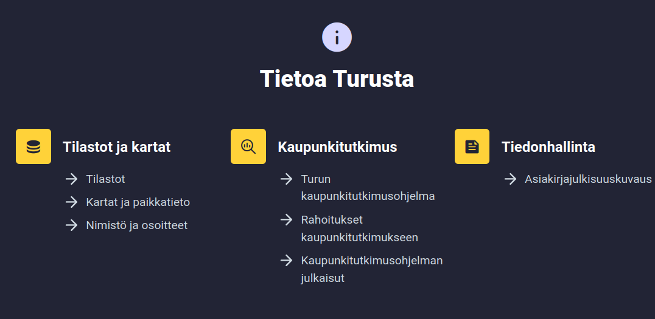
Task: Click the yellow document icon
Action: 472,146
